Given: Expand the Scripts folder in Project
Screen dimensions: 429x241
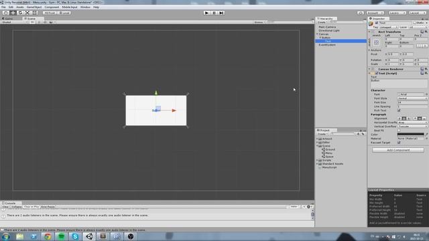Looking at the screenshot, I should pos(317,160).
